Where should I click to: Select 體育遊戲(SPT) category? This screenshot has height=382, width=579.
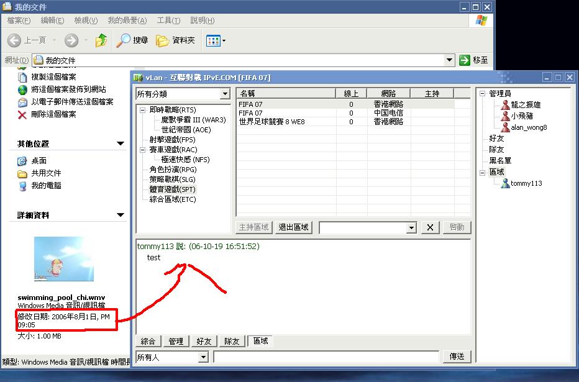point(173,189)
